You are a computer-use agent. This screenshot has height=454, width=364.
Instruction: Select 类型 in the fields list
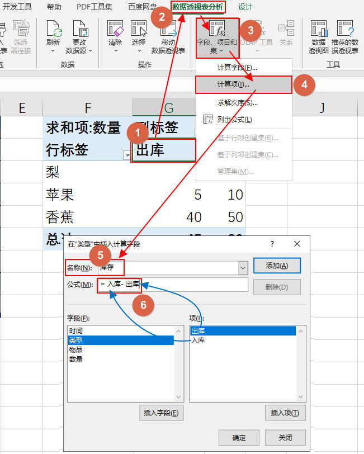coord(121,340)
